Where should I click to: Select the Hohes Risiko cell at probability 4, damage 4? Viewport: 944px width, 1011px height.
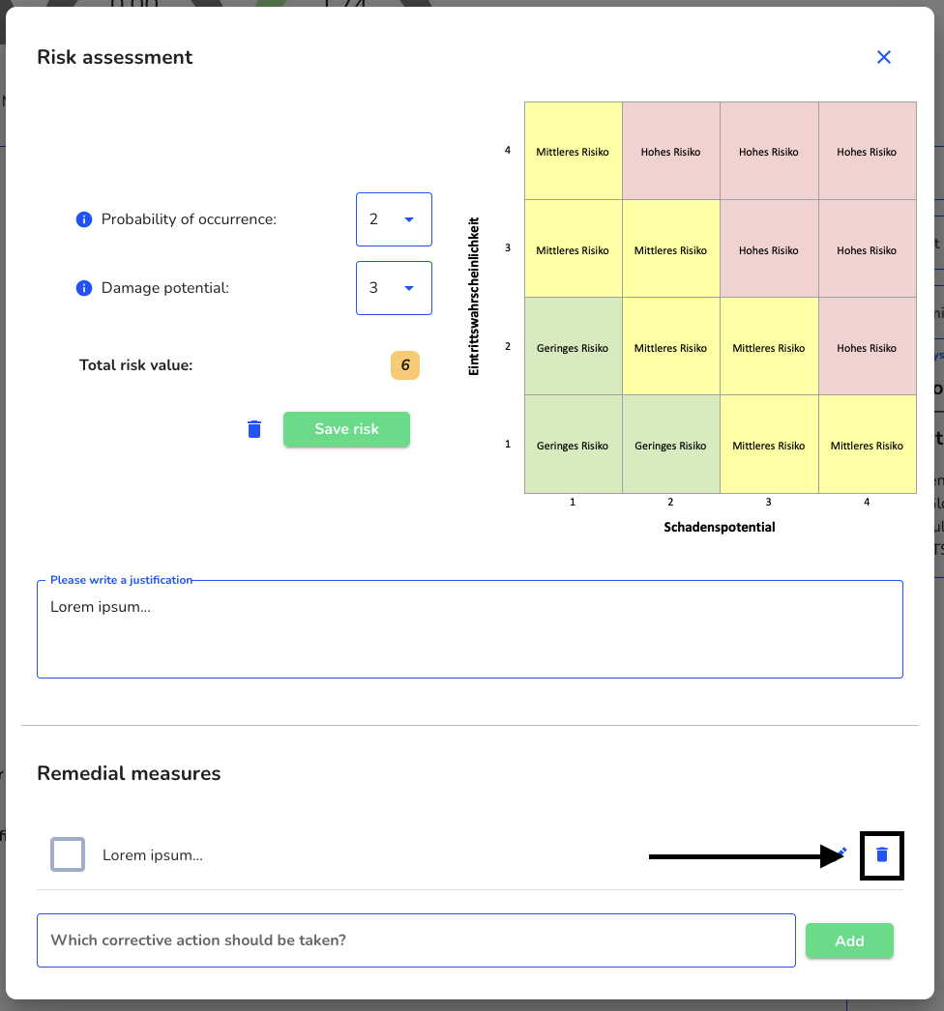click(868, 151)
